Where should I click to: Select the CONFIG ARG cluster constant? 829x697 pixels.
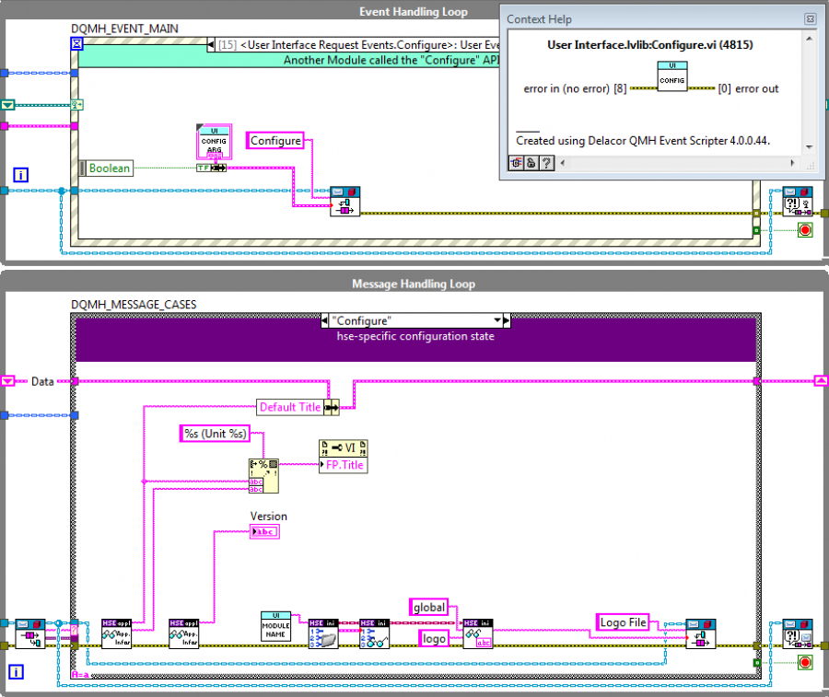pos(214,142)
